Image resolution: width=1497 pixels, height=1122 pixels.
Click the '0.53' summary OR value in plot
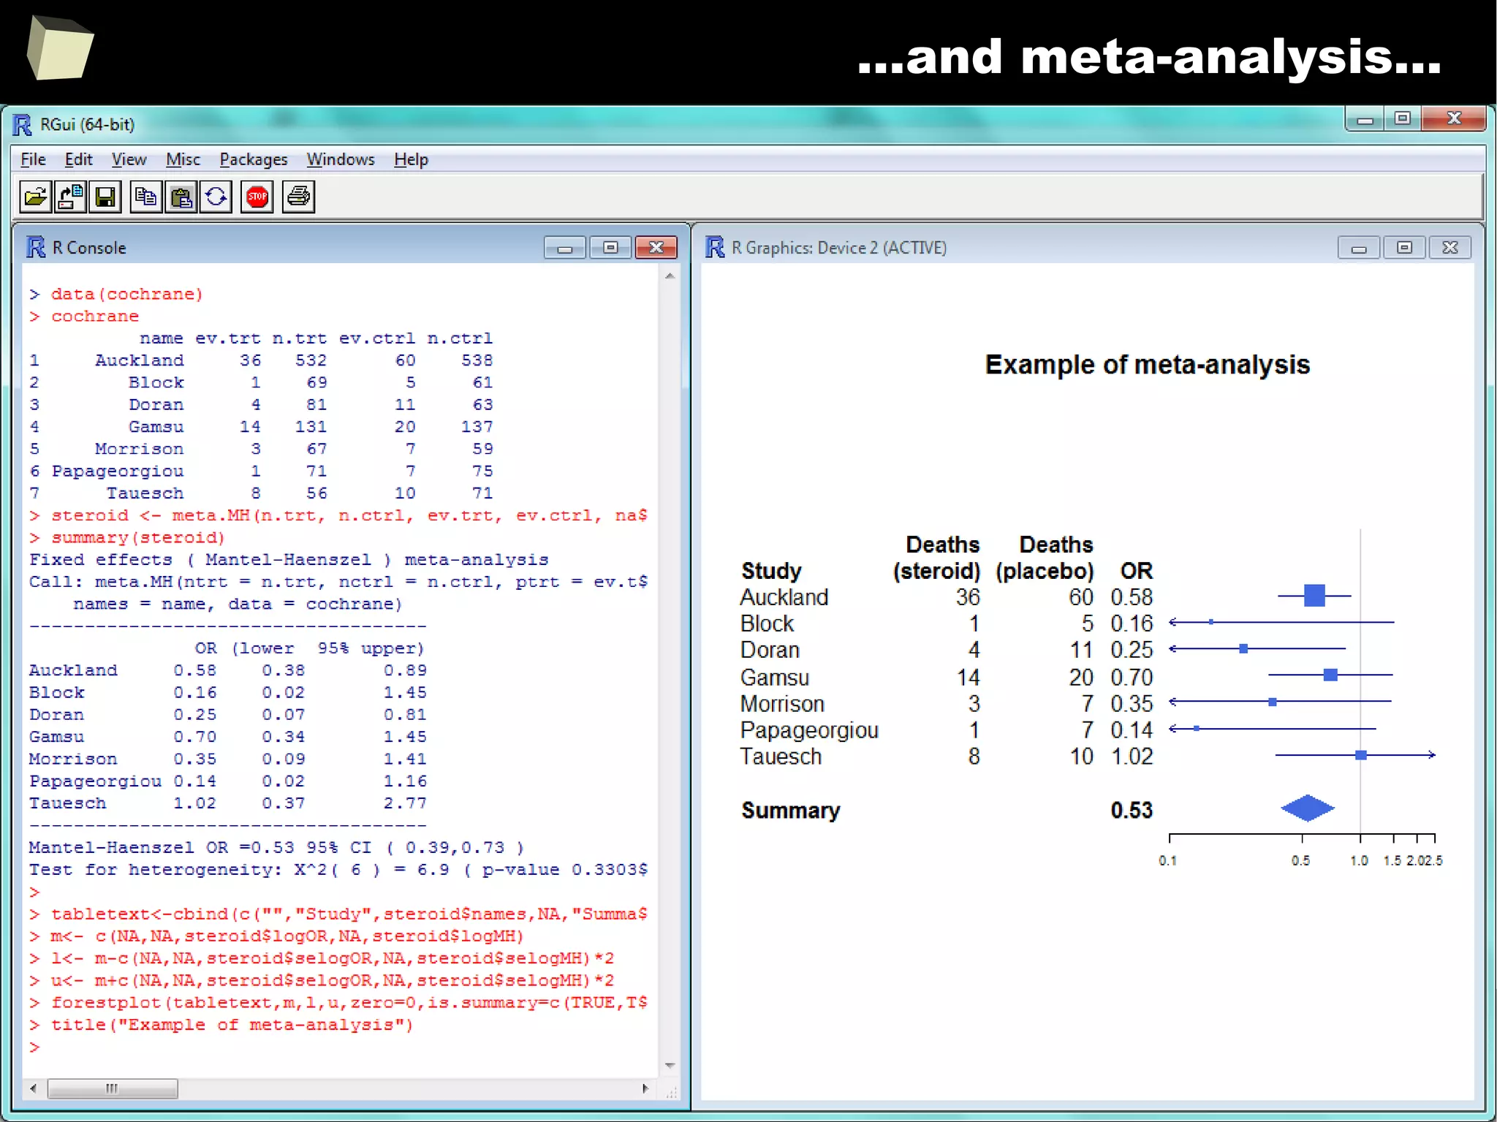point(1132,811)
